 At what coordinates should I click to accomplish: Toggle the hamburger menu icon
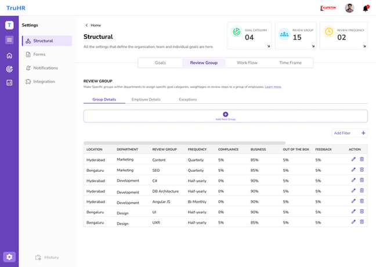coord(9,39)
